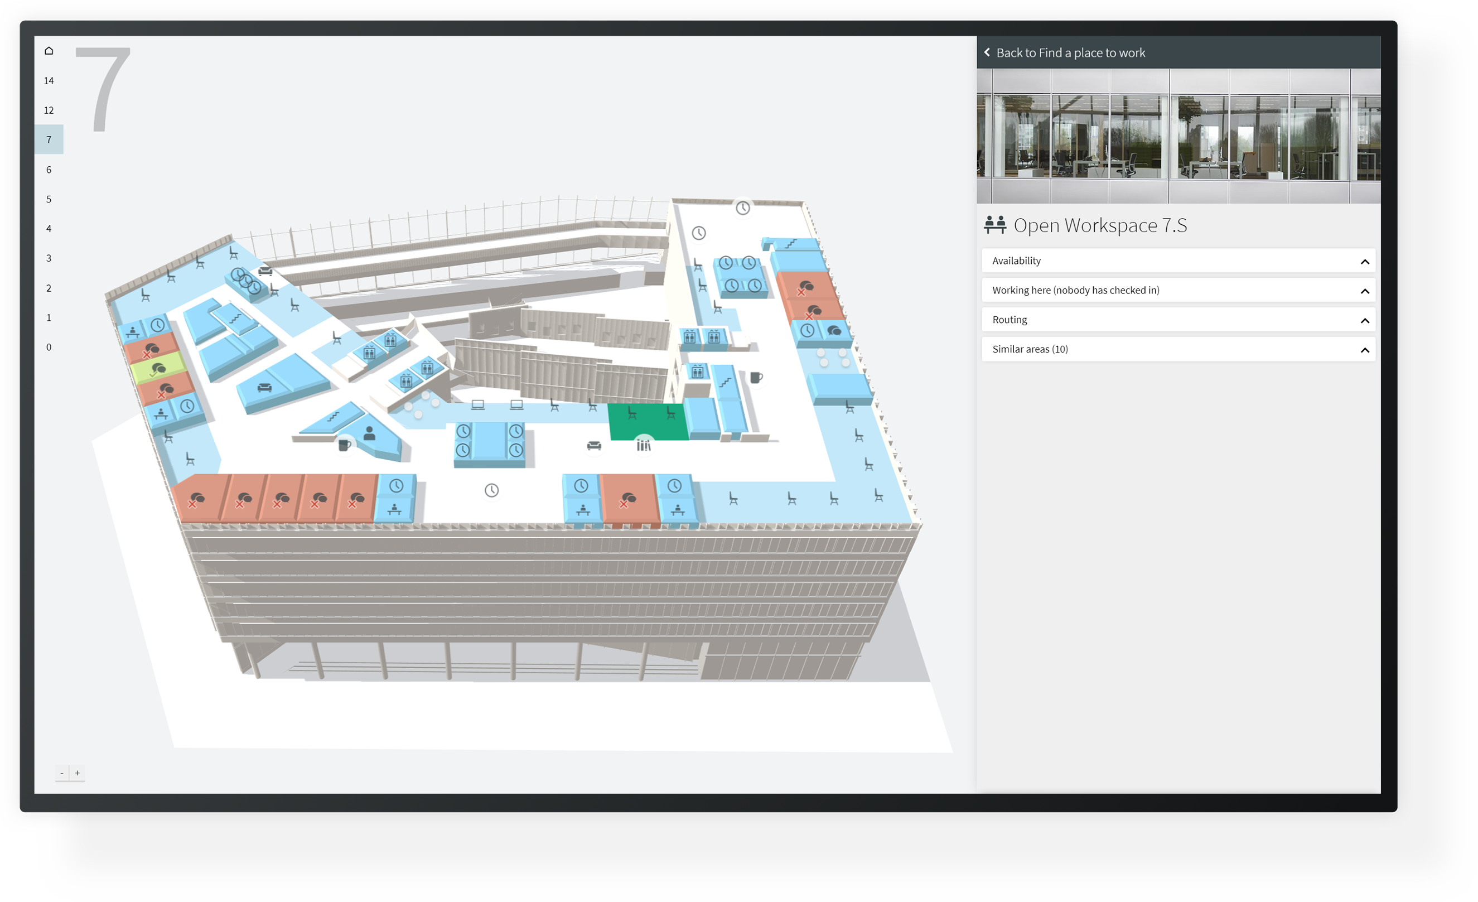Click the open workspace people icon in panel
The height and width of the screenshot is (902, 1478).
pos(994,225)
